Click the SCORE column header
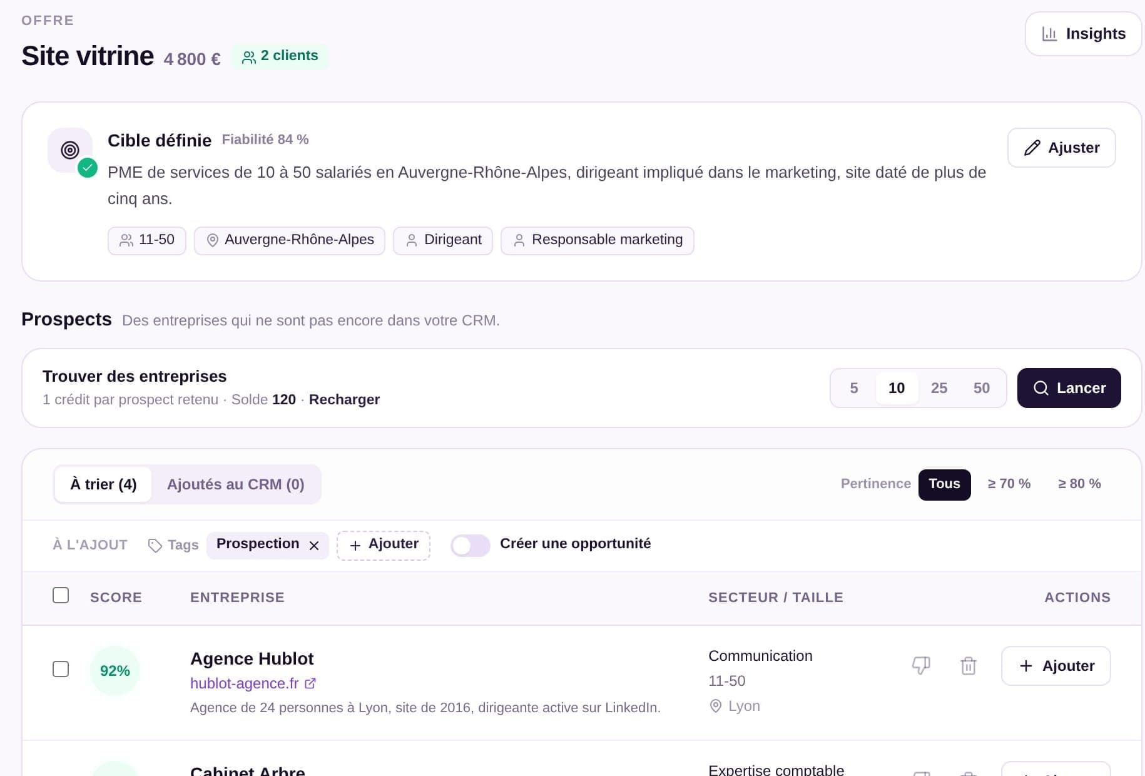The width and height of the screenshot is (1145, 776). [116, 598]
